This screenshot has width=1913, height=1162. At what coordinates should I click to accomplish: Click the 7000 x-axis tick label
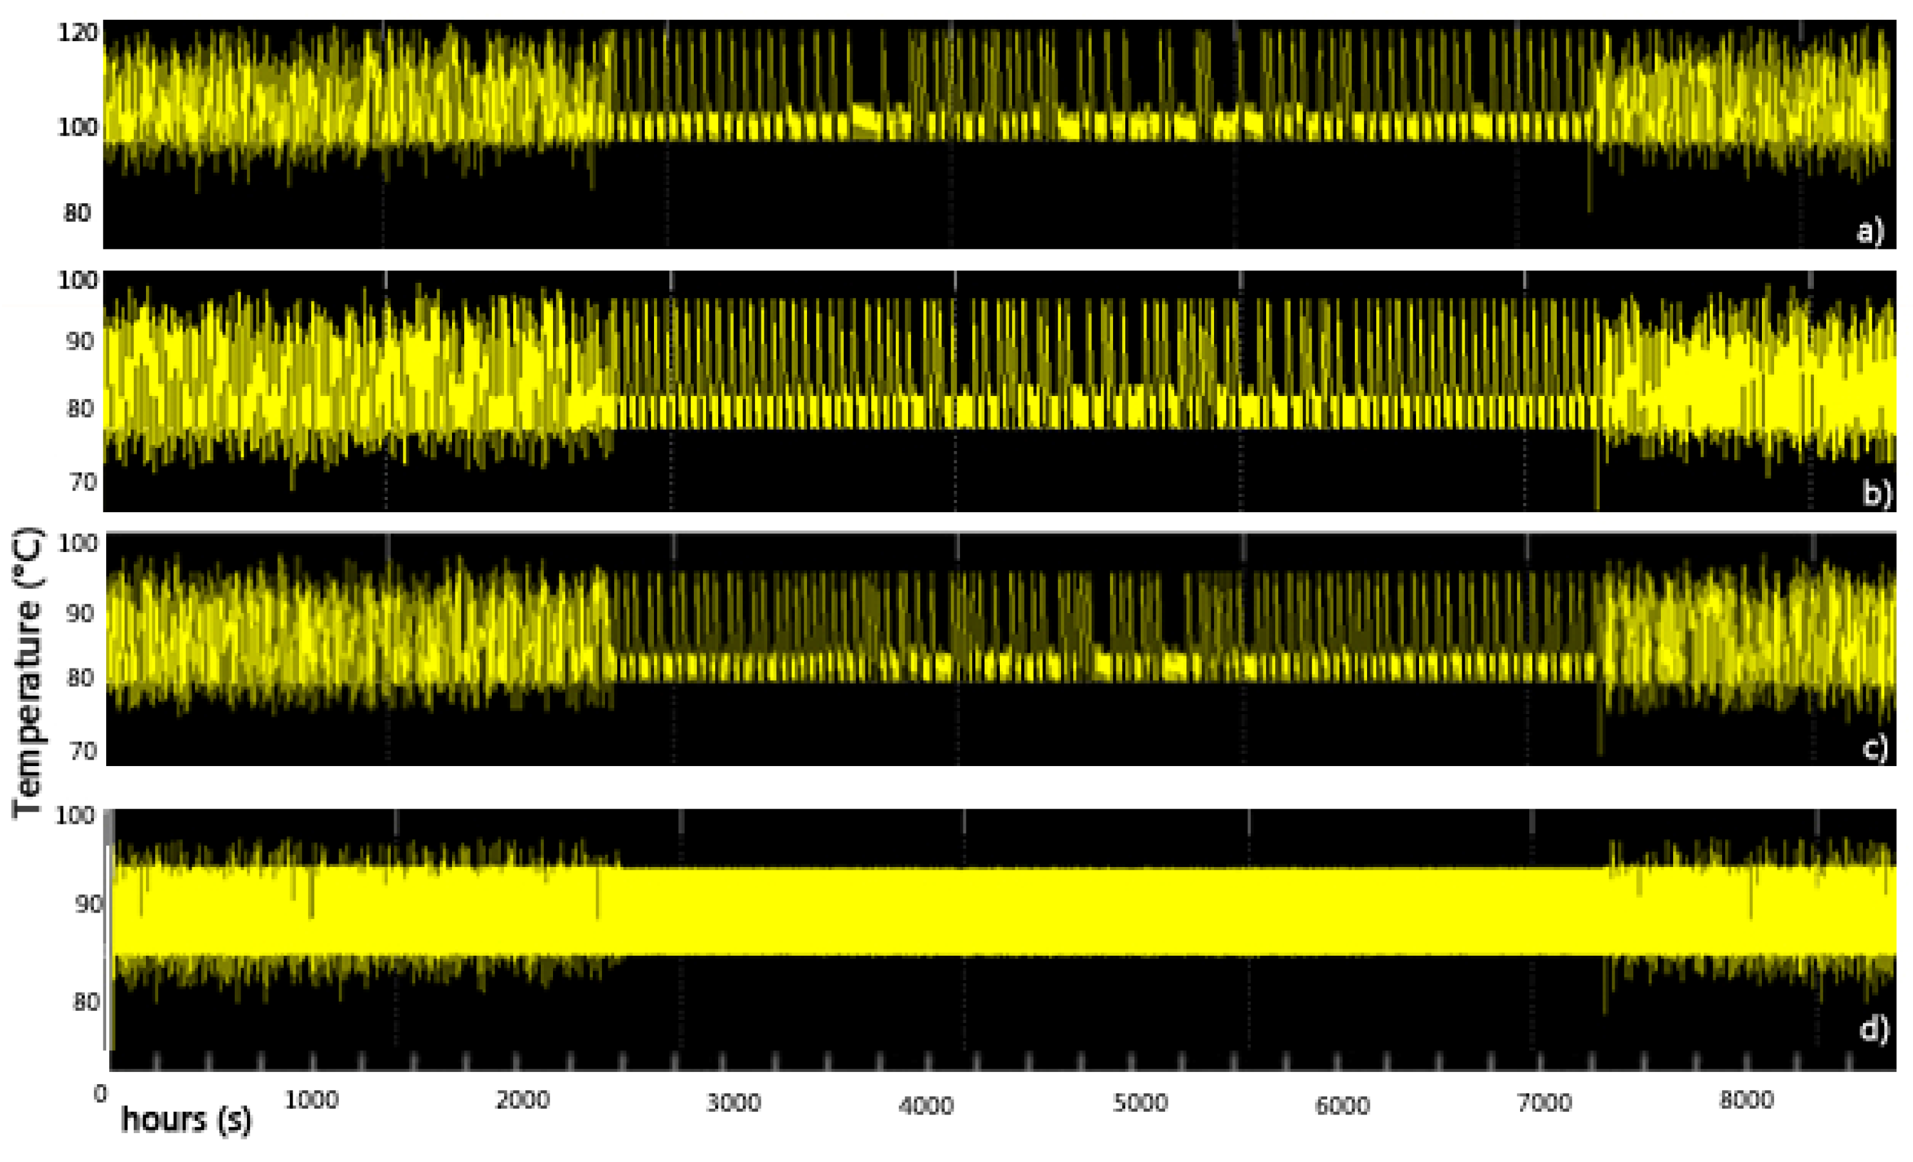tap(1544, 1103)
